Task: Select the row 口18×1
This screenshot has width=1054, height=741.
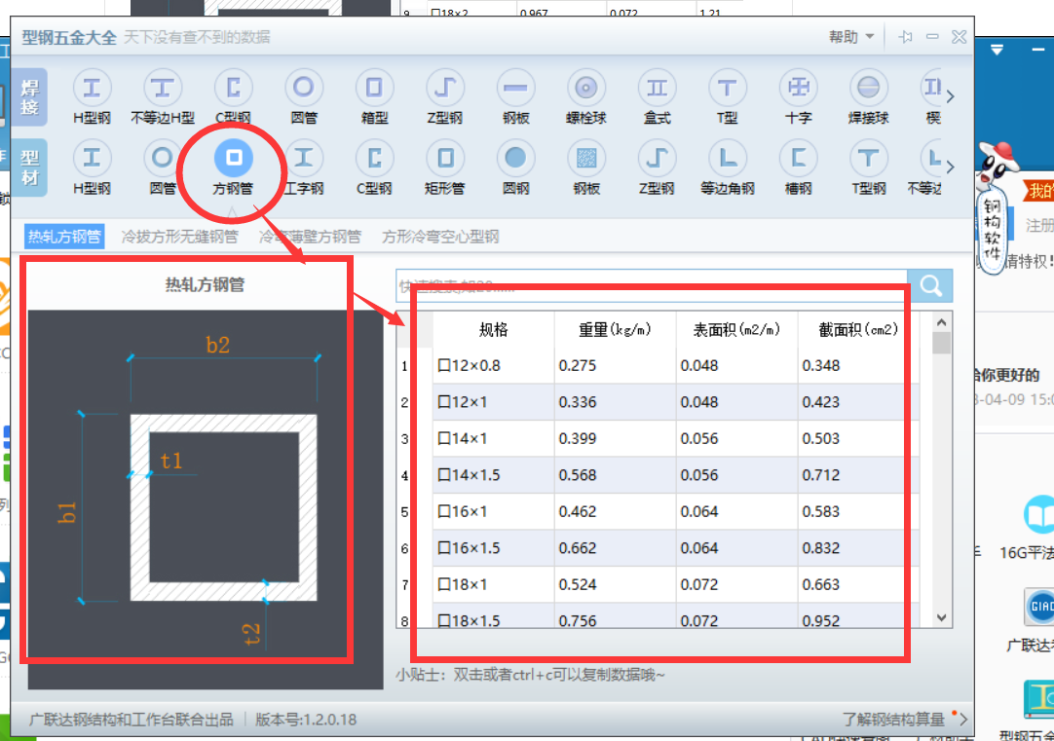Action: click(659, 584)
